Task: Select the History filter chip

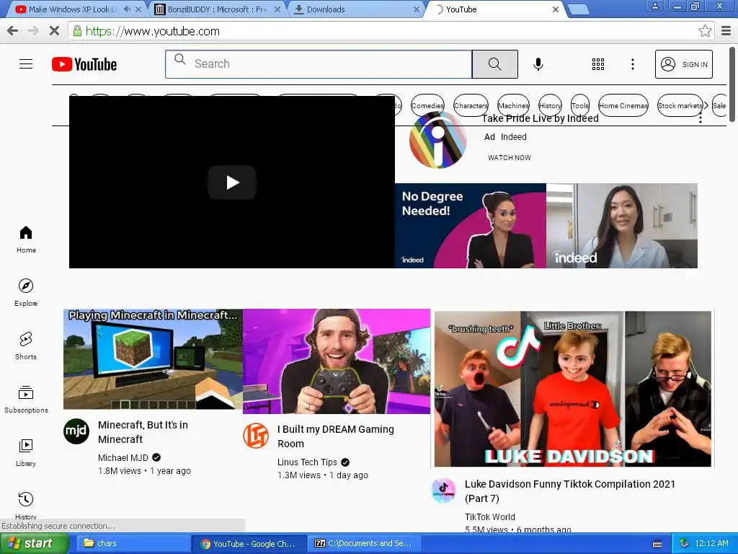Action: tap(550, 105)
